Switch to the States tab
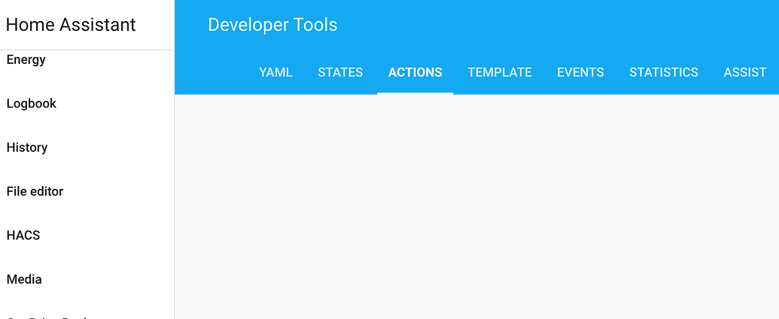 [340, 72]
